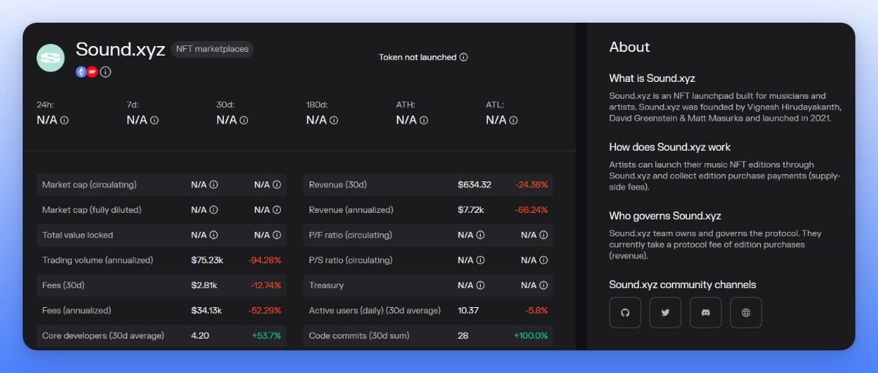878x373 pixels.
Task: Click the -52.29% change value
Action: [x=265, y=311]
